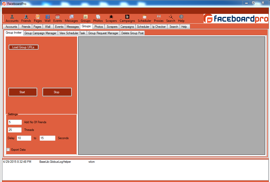
Task: Click the Delay minimum seconds field
Action: coord(24,138)
